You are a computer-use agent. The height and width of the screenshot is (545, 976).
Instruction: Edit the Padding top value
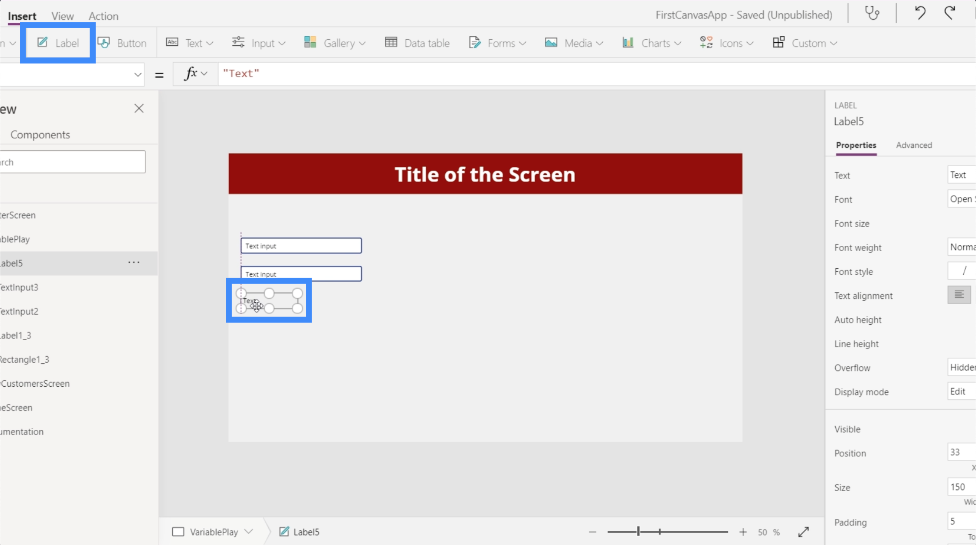[962, 521]
